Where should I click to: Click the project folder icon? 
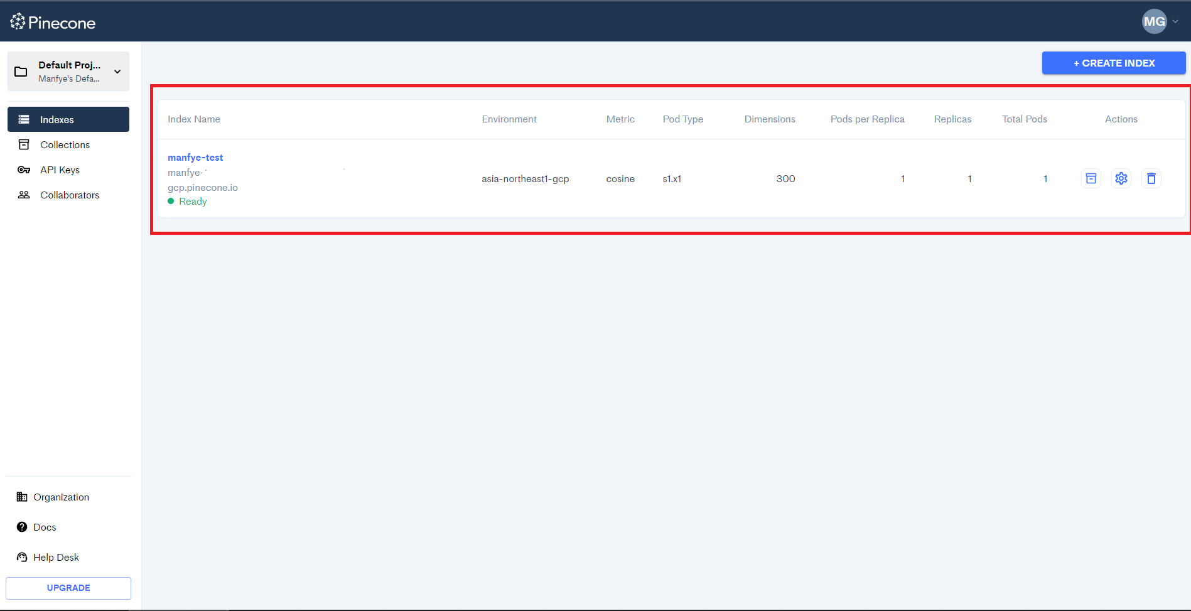point(21,72)
